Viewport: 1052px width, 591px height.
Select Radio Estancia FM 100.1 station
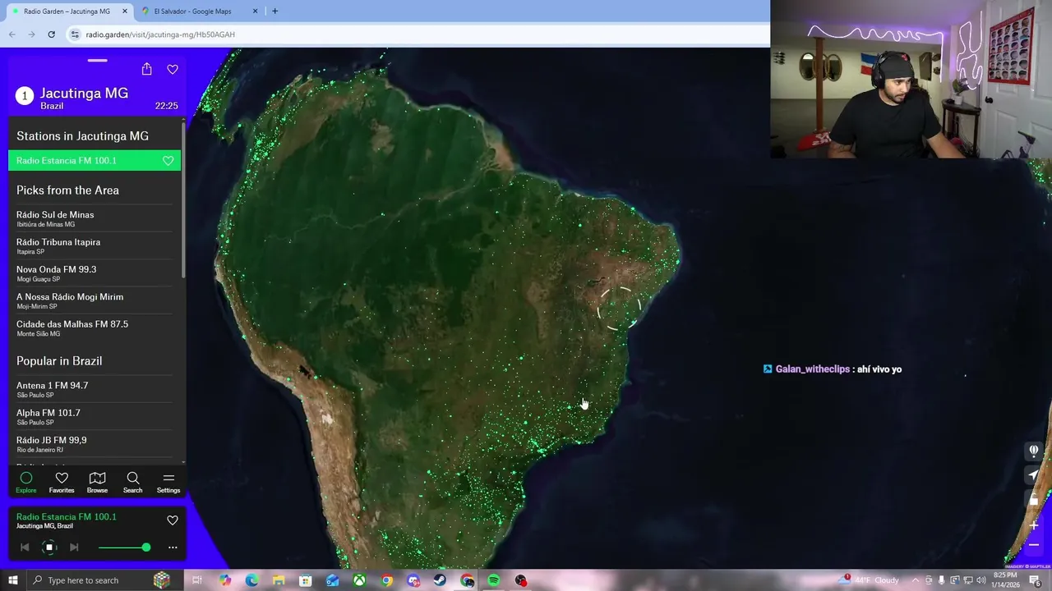tap(95, 161)
